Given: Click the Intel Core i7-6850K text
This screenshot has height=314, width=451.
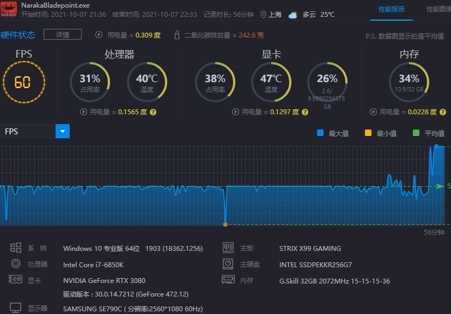Looking at the screenshot, I should pyautogui.click(x=93, y=264).
